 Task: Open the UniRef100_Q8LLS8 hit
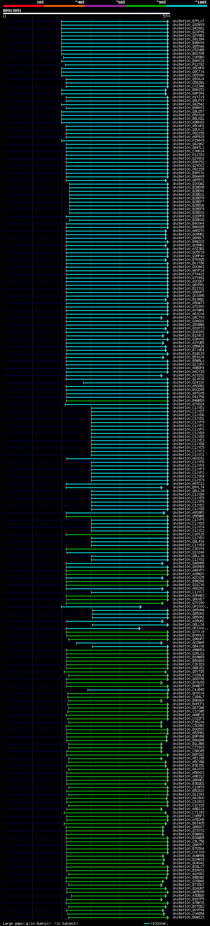click(x=188, y=491)
